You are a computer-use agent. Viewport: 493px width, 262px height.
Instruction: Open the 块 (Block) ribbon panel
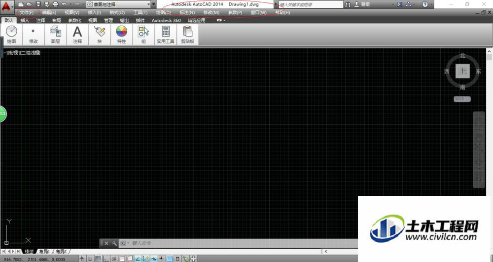click(x=100, y=35)
